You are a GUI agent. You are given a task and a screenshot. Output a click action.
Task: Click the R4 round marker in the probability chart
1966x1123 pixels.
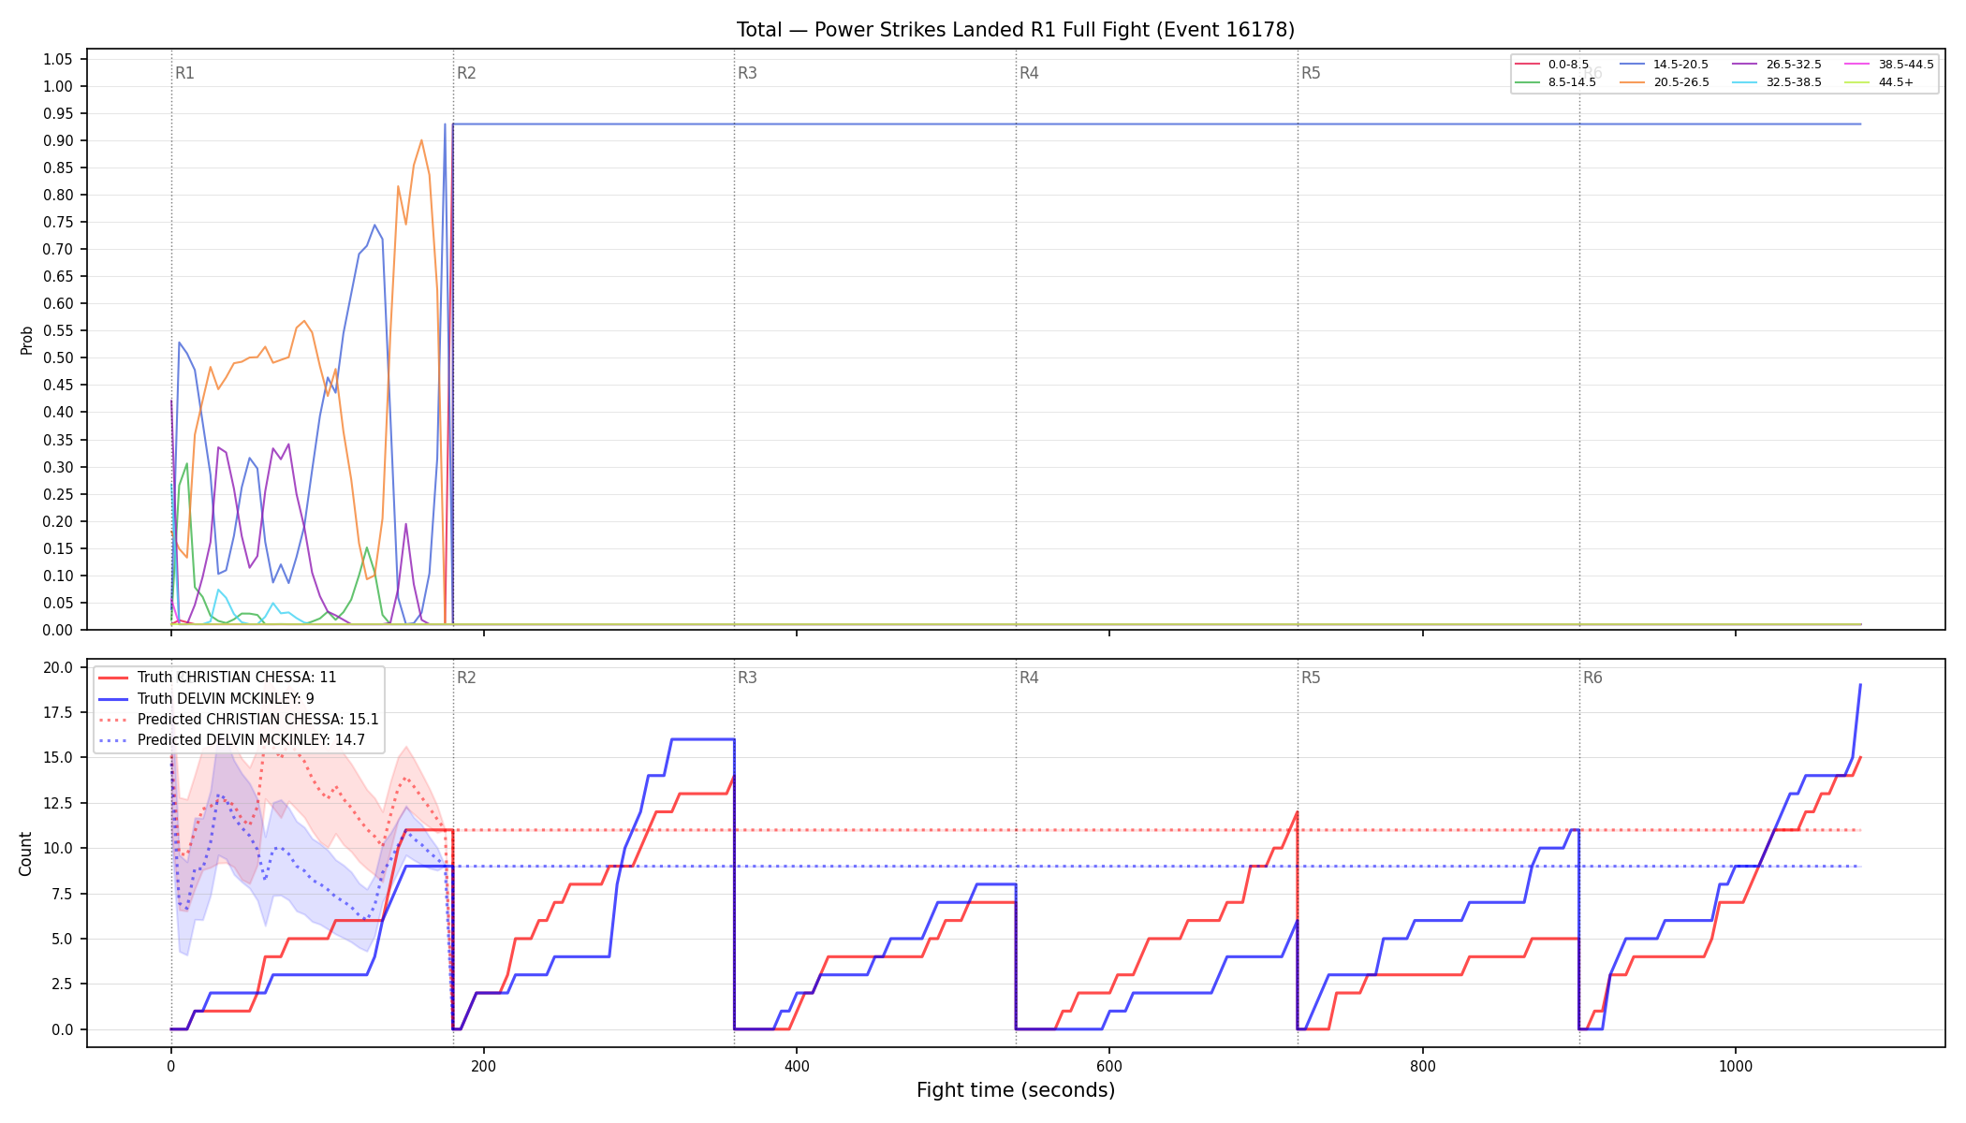[1029, 73]
